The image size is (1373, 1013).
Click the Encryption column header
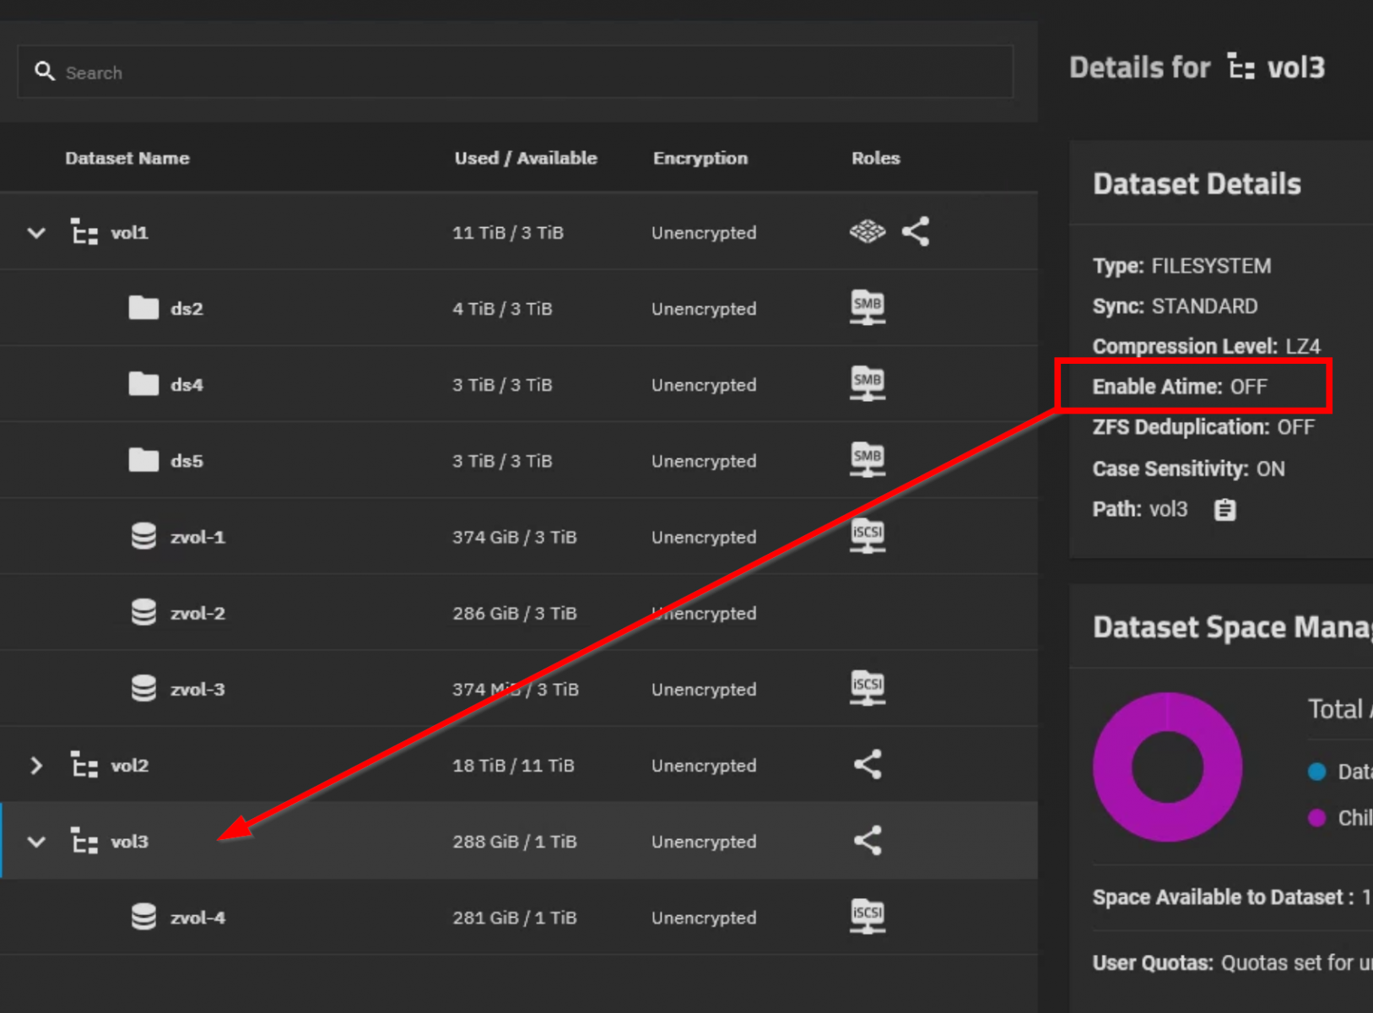(x=700, y=158)
